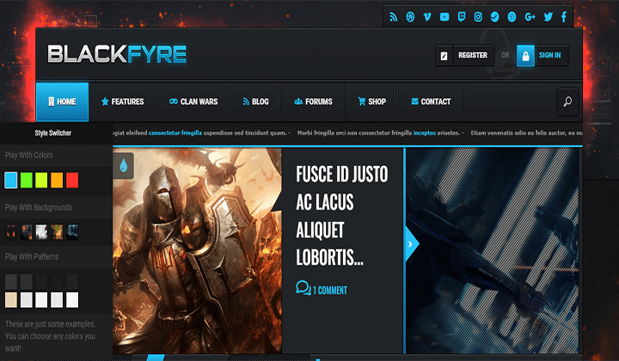This screenshot has width=619, height=361.
Task: Pick the orange color swatch
Action: [57, 180]
